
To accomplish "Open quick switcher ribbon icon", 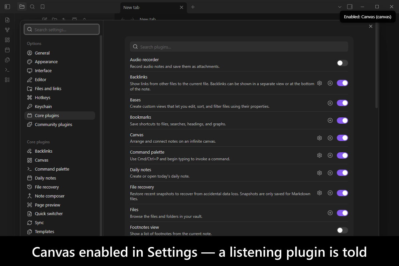I will click(7, 20).
